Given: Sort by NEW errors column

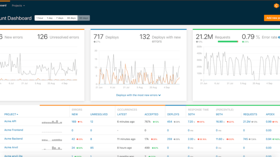Looking at the screenshot, I should (75, 114).
